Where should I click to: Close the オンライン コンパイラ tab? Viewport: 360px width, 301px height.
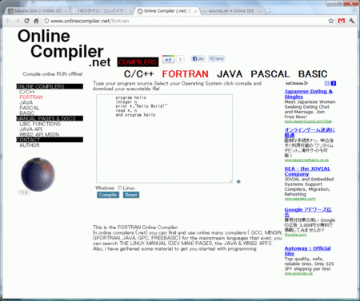130,11
